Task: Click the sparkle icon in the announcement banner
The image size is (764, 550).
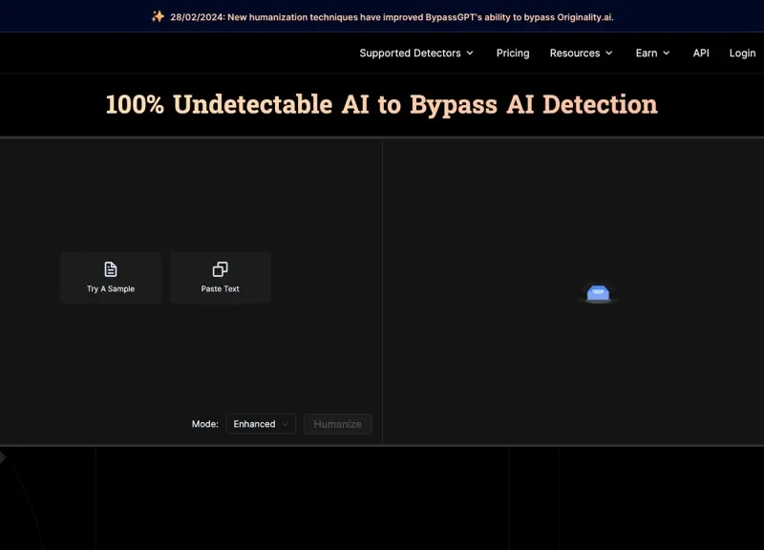Action: 159,15
